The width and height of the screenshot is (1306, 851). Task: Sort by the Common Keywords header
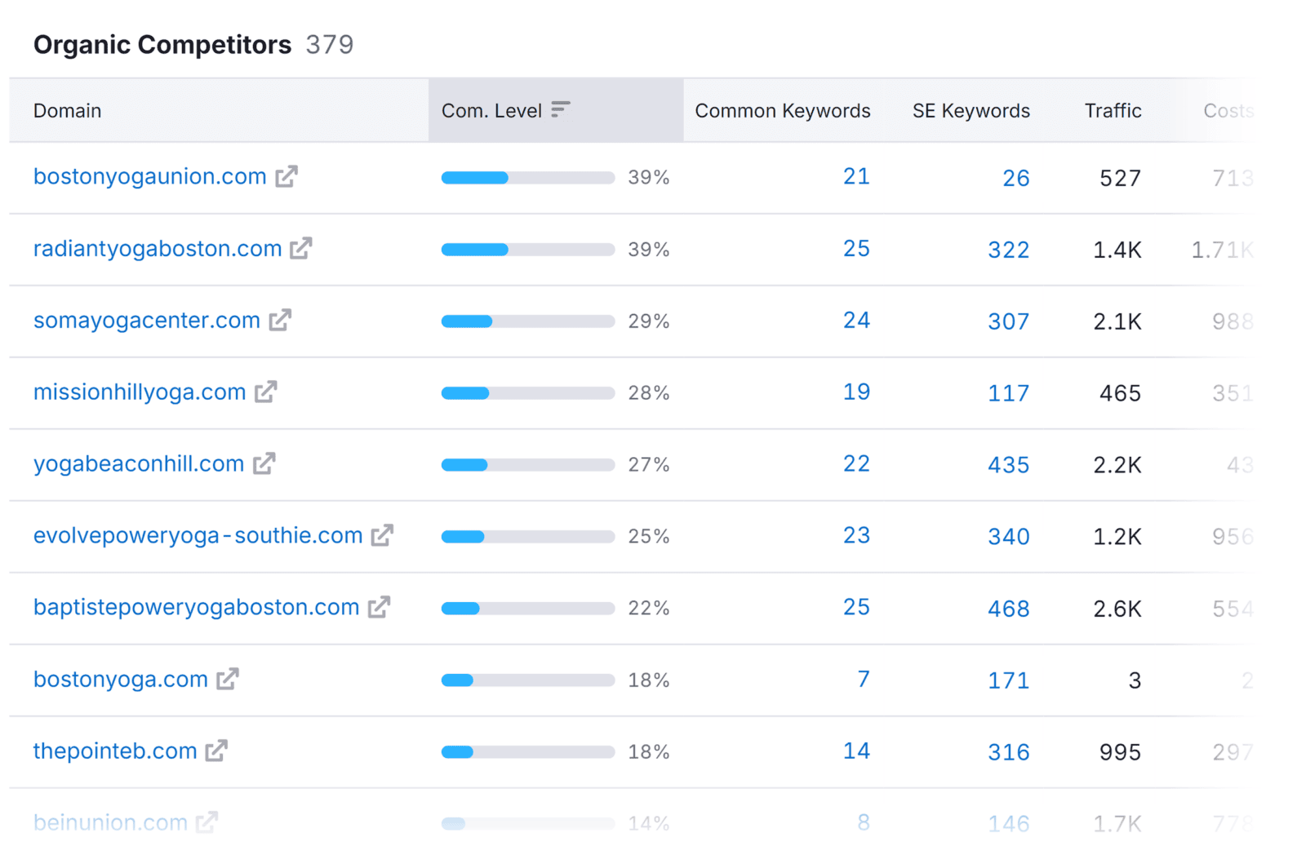tap(782, 110)
